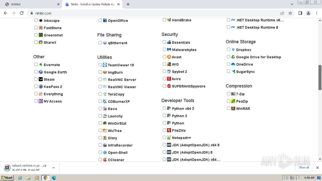
Task: Open Internet Explorer from the taskbar
Action: [20, 177]
